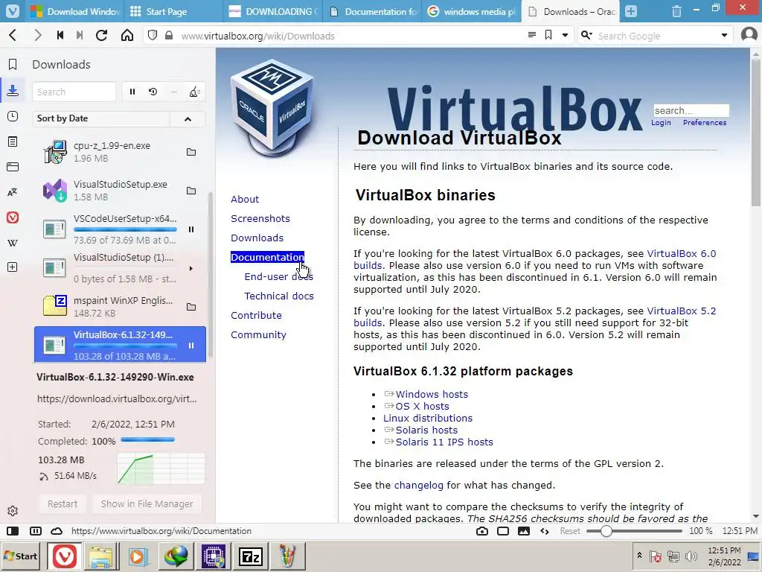The width and height of the screenshot is (762, 572).
Task: Open the changelog link
Action: tap(418, 486)
